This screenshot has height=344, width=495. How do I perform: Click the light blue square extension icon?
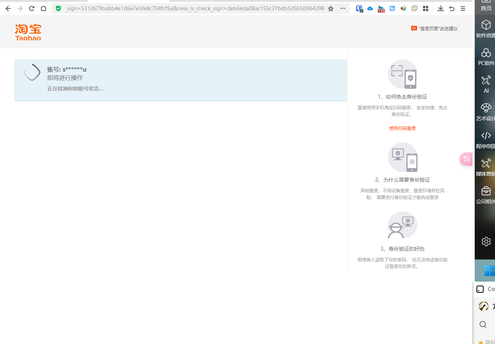pos(392,8)
